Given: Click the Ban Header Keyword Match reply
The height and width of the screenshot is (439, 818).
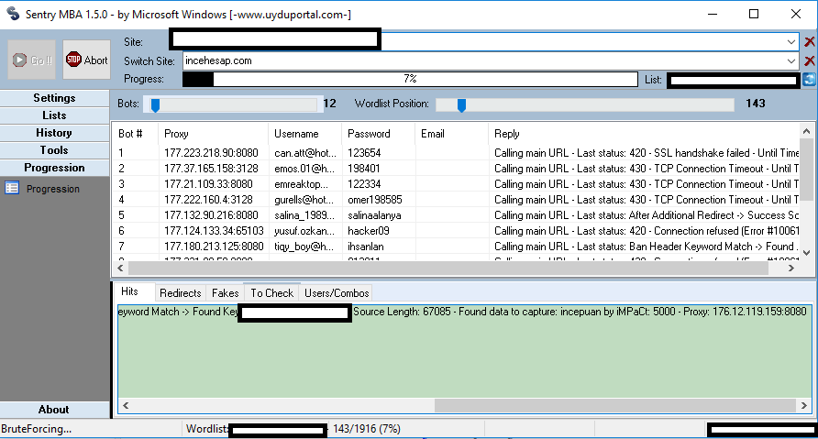Looking at the screenshot, I should (646, 247).
